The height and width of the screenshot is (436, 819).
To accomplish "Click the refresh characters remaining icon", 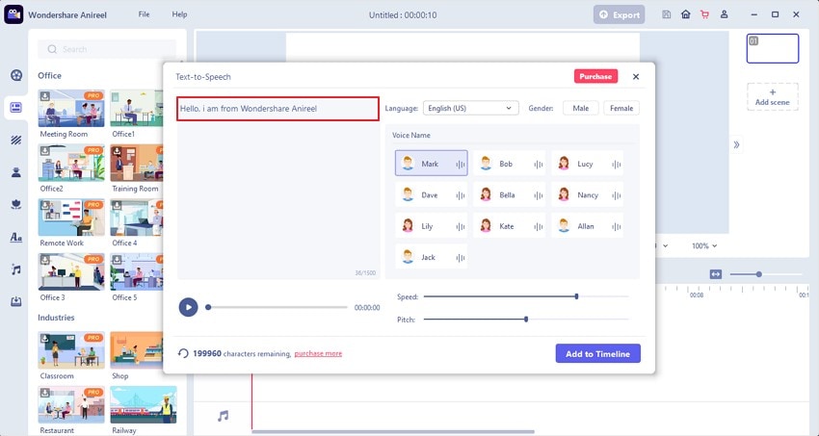I will pos(183,353).
